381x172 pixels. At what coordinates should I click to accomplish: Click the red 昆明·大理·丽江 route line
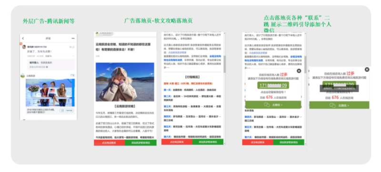point(188,83)
